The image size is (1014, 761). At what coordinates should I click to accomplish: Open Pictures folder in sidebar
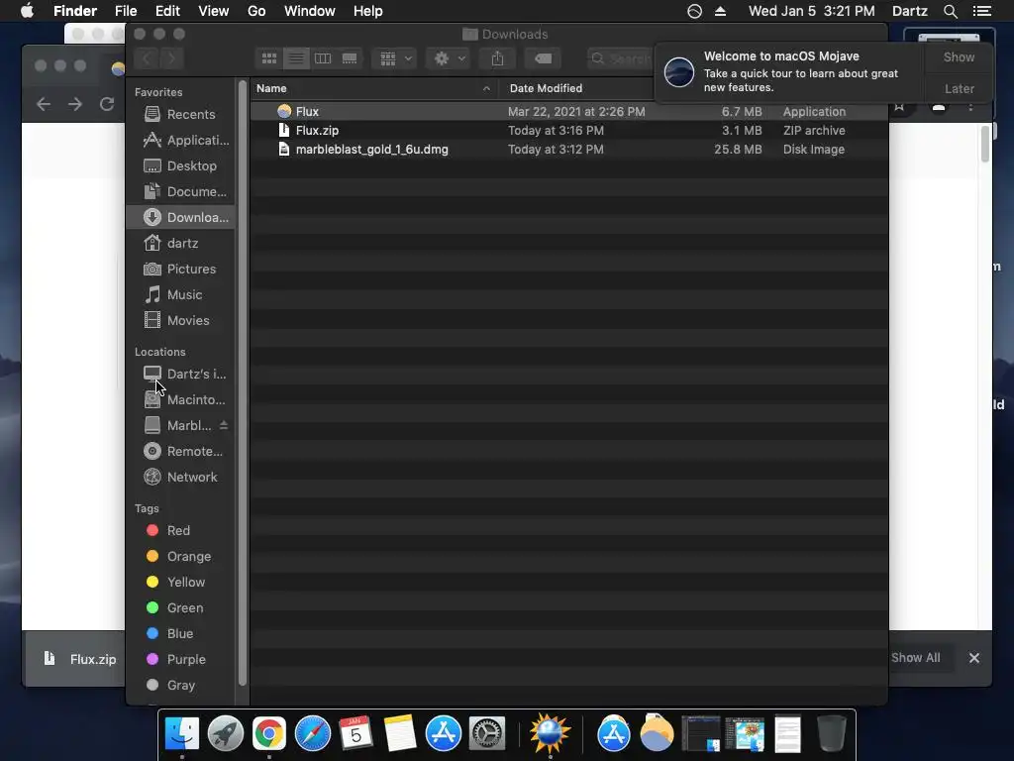point(180,270)
